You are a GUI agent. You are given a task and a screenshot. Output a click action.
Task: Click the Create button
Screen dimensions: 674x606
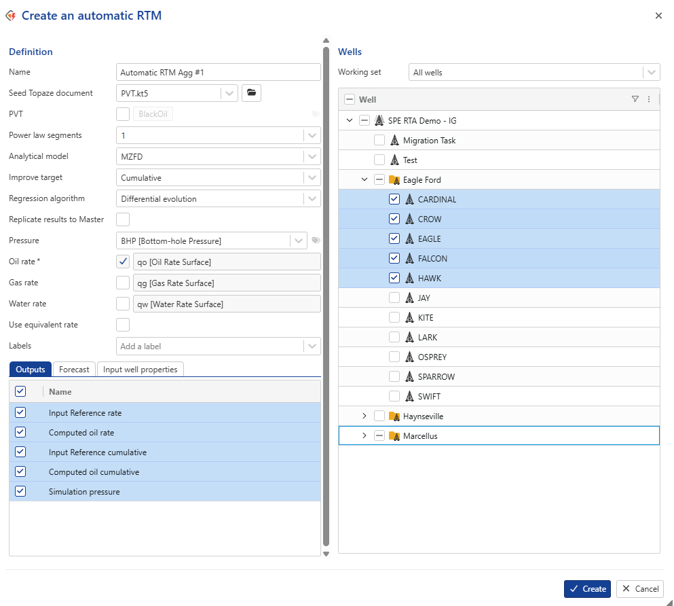point(587,589)
